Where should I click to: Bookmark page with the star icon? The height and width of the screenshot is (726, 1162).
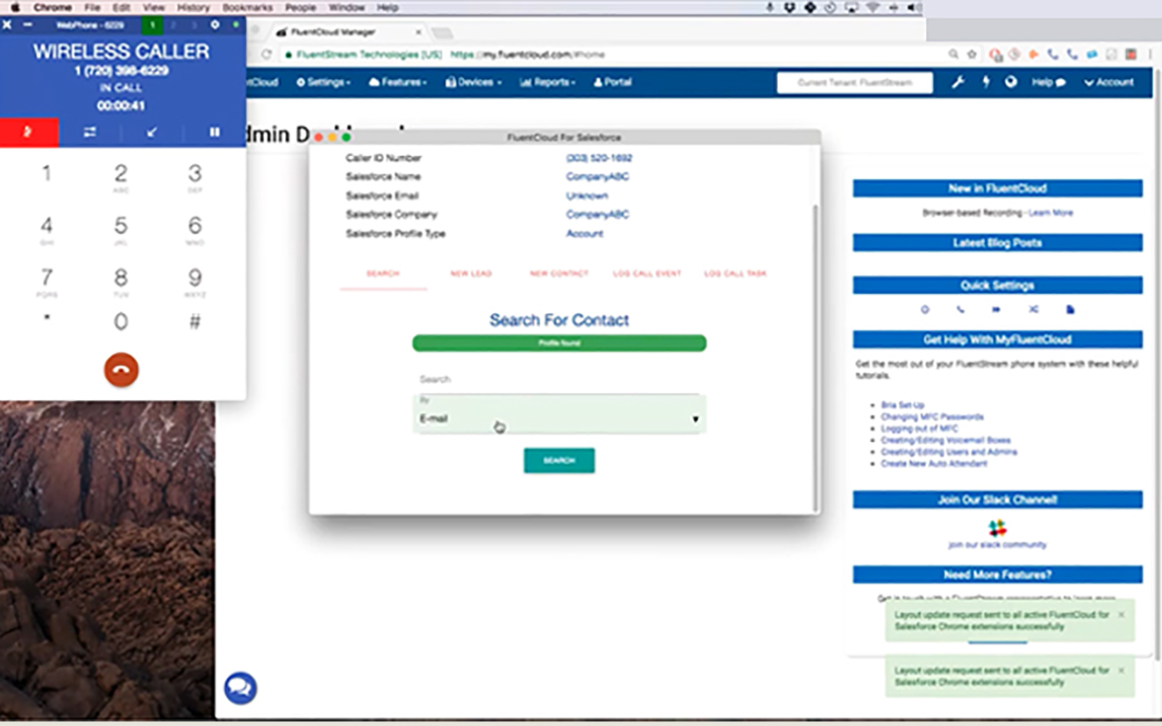(x=972, y=54)
